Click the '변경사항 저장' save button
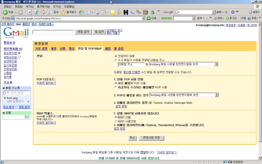The height and width of the screenshot is (164, 262). coord(151,138)
